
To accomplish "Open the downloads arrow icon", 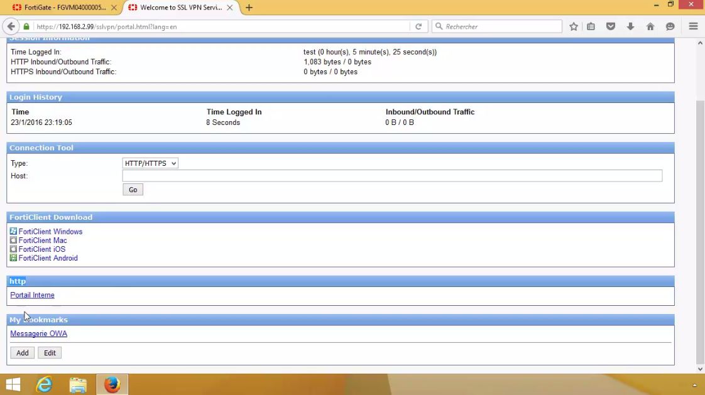I will (x=630, y=26).
